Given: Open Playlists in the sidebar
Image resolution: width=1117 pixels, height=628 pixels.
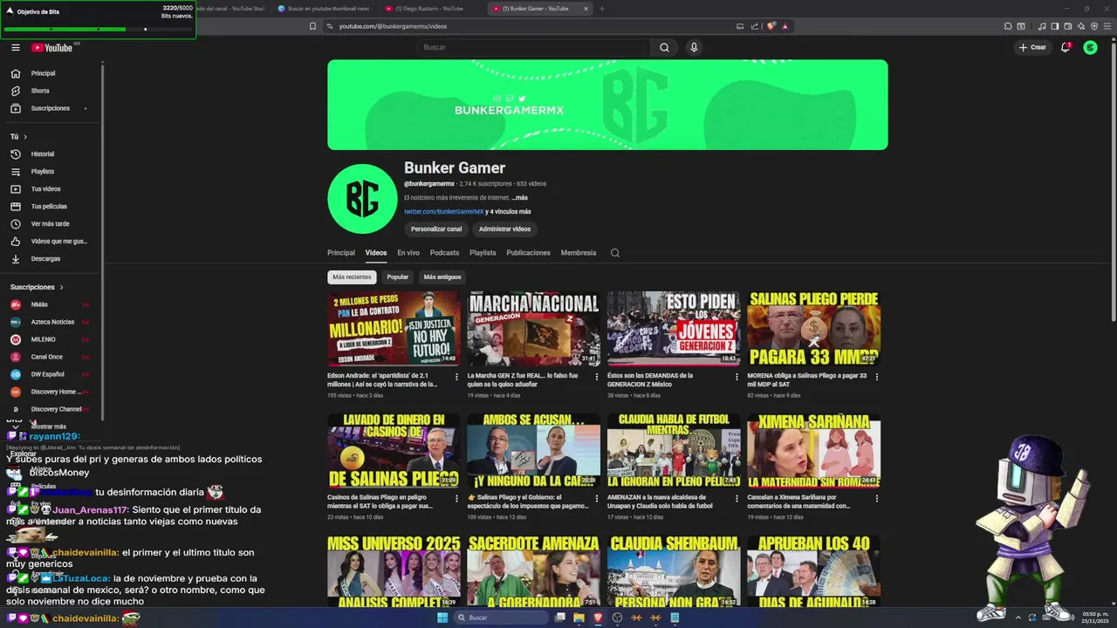Looking at the screenshot, I should tap(51, 172).
